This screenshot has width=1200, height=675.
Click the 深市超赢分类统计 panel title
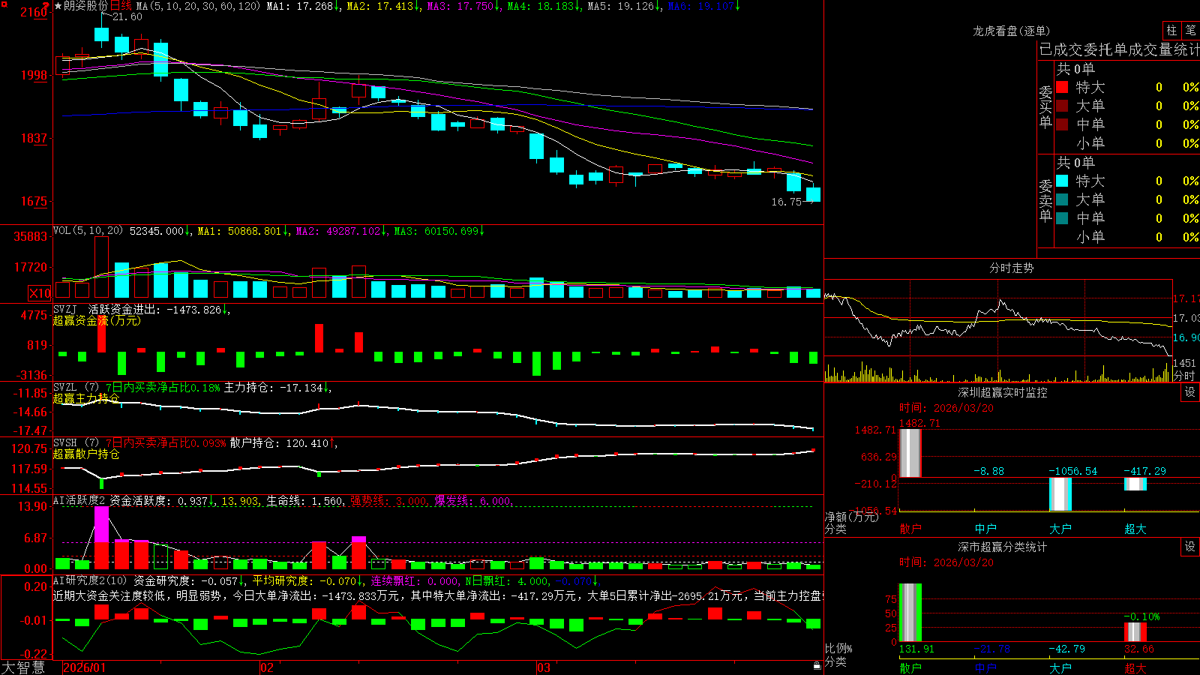(x=1002, y=547)
